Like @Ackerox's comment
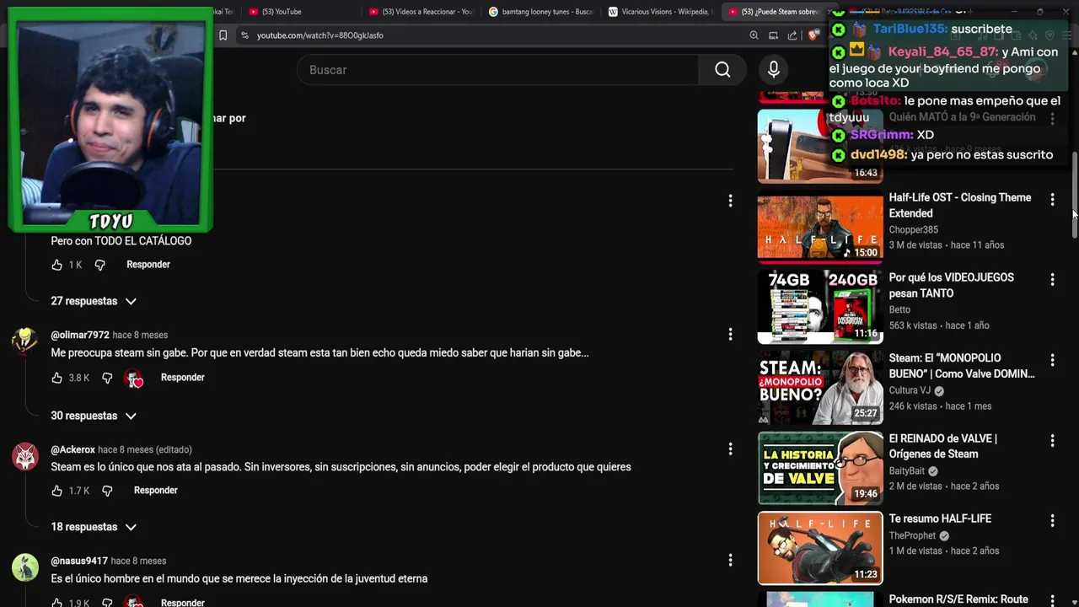The image size is (1079, 607). (x=56, y=491)
